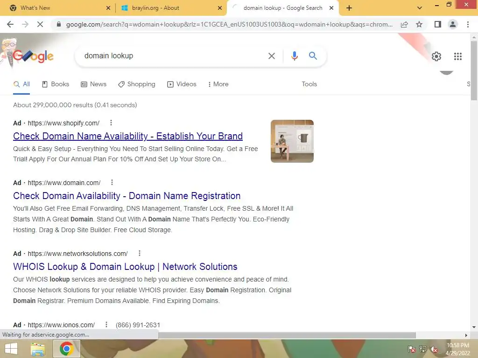Start voice search with microphone
The width and height of the screenshot is (478, 358).
click(294, 56)
